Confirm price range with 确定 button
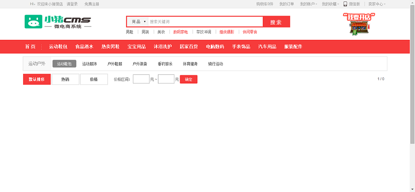This screenshot has width=415, height=192. pos(188,80)
